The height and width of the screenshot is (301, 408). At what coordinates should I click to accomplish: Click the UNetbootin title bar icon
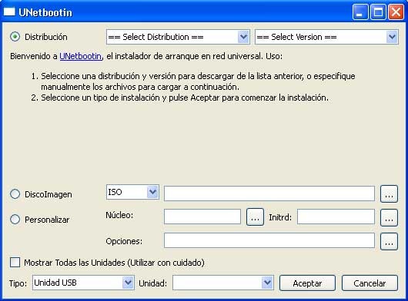(x=9, y=12)
